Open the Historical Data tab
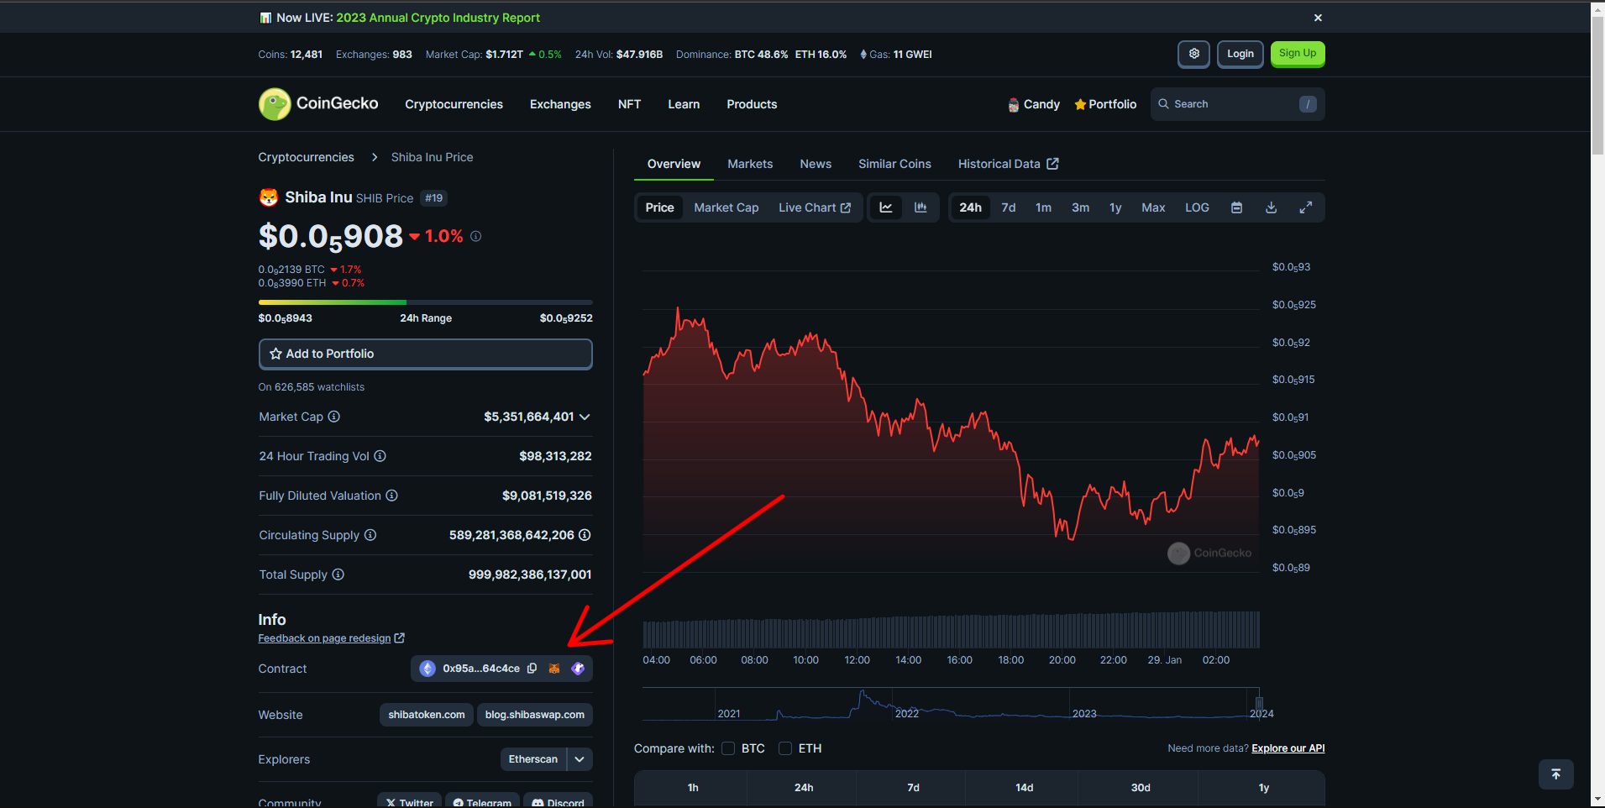This screenshot has height=808, width=1605. click(1008, 164)
